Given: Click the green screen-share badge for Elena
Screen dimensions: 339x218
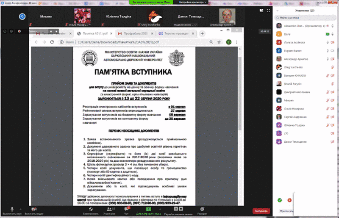Looking at the screenshot, I should [x=328, y=34].
